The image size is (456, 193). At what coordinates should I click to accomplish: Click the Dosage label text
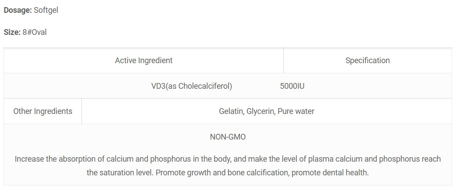click(18, 10)
